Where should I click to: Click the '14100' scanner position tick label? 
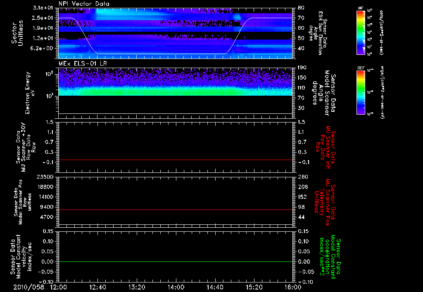45,197
